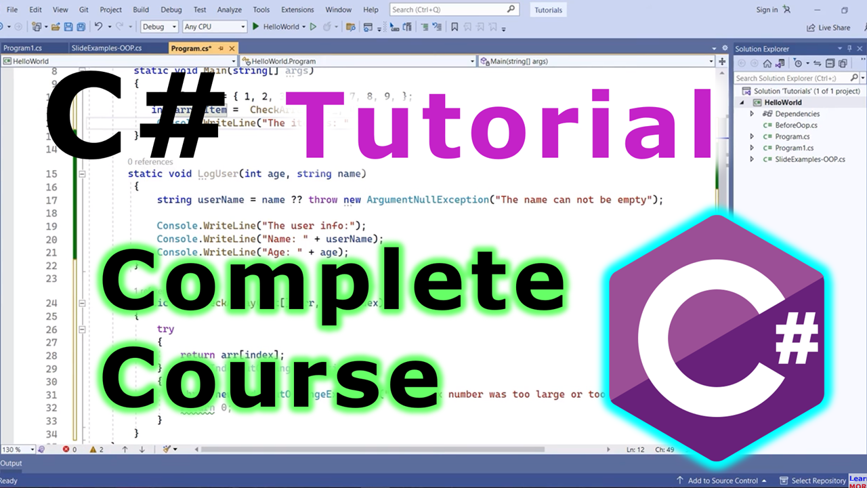Open the Any CPU platform dropdown
This screenshot has width=867, height=488.
click(214, 27)
